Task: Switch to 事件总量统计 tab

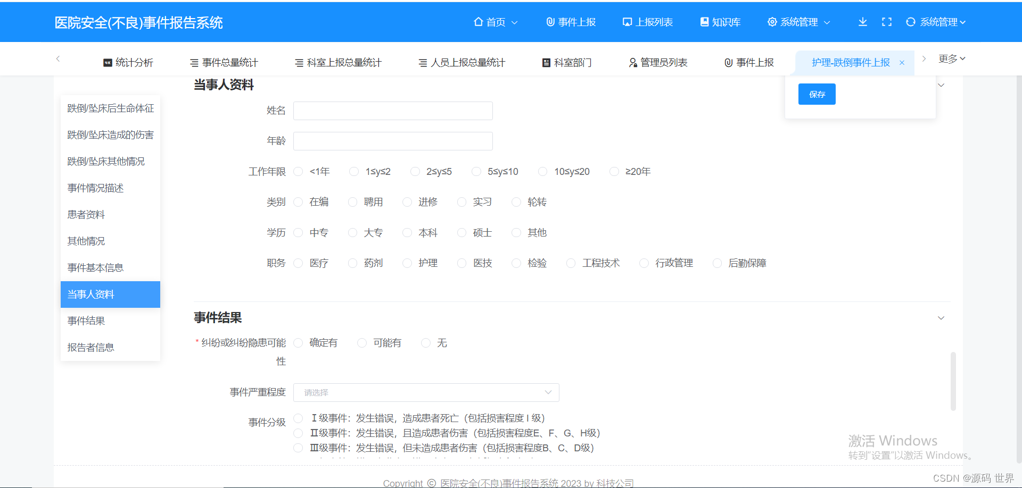Action: point(224,63)
